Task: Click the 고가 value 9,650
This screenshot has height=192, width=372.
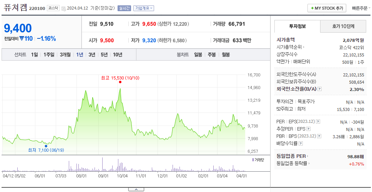Action: tap(149, 24)
